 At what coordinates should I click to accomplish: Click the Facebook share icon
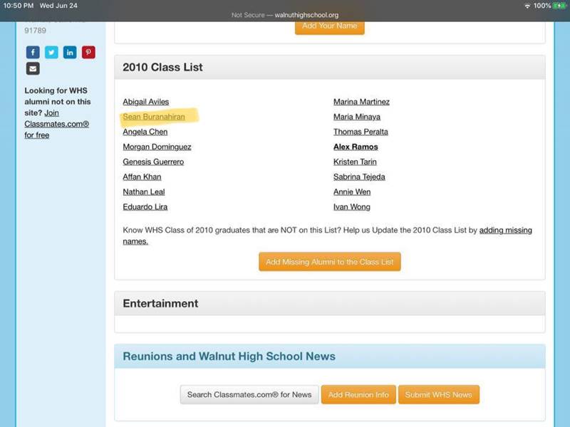point(33,52)
